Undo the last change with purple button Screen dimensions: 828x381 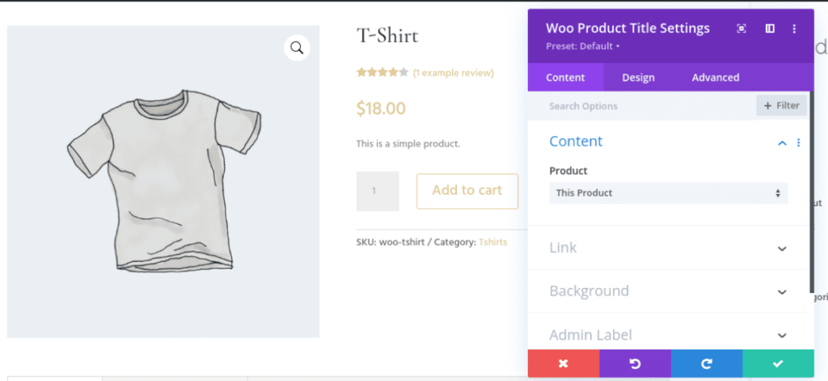click(635, 364)
